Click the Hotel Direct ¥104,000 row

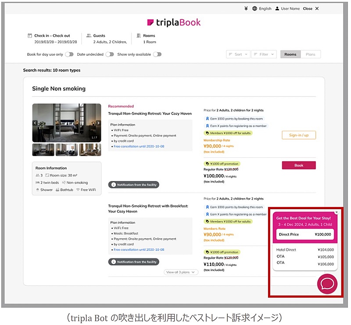pos(305,250)
